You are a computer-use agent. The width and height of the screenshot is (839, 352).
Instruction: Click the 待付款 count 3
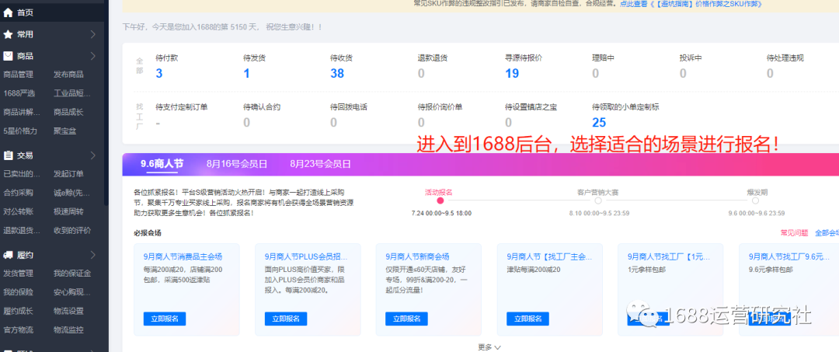coord(159,74)
